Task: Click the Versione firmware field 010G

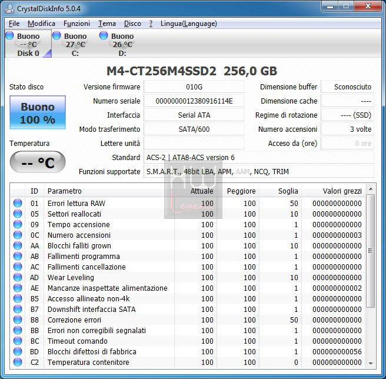Action: (194, 87)
